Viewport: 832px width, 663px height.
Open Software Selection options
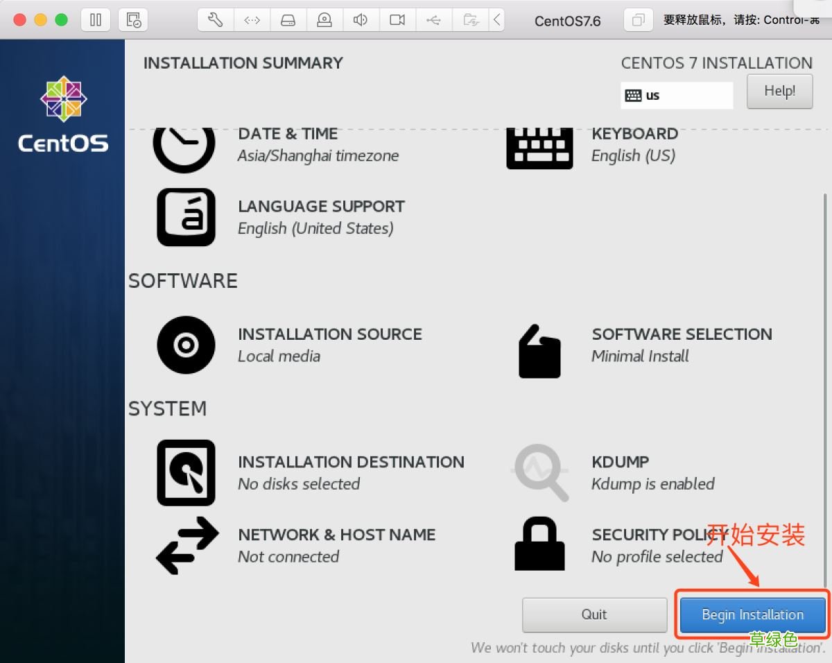tap(539, 351)
